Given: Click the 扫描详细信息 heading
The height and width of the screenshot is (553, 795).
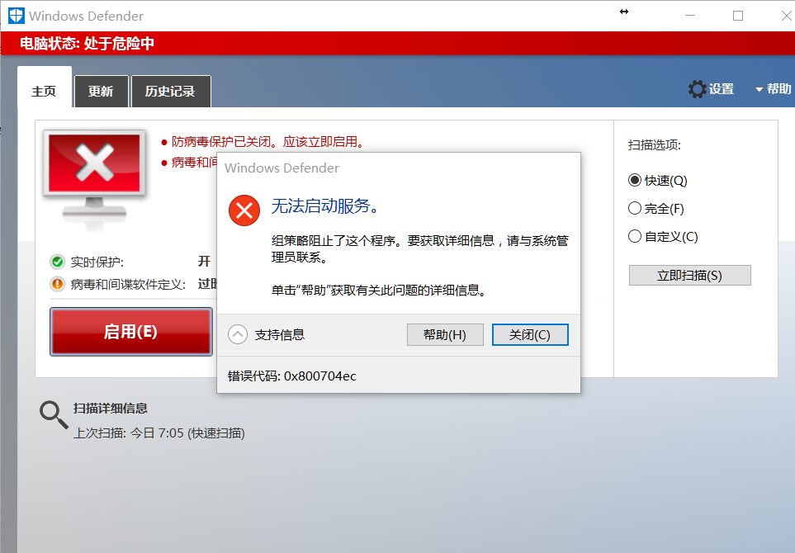Looking at the screenshot, I should (111, 408).
